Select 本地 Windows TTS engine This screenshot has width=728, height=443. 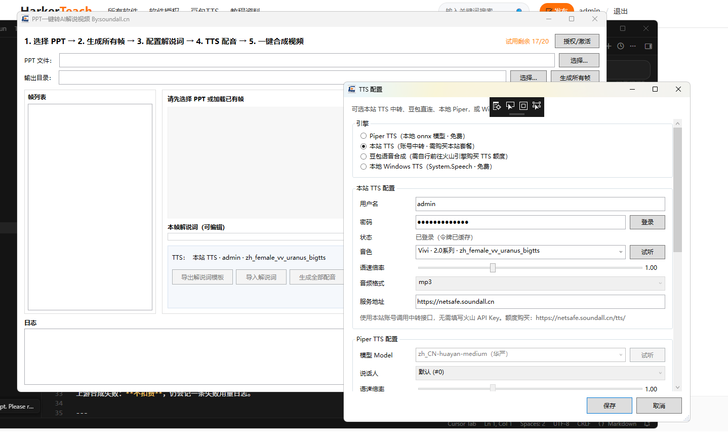tap(363, 166)
